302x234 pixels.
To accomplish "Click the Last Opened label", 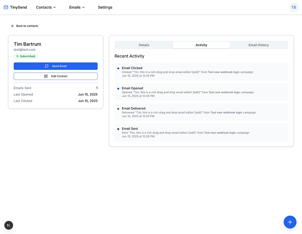I will (23, 94).
